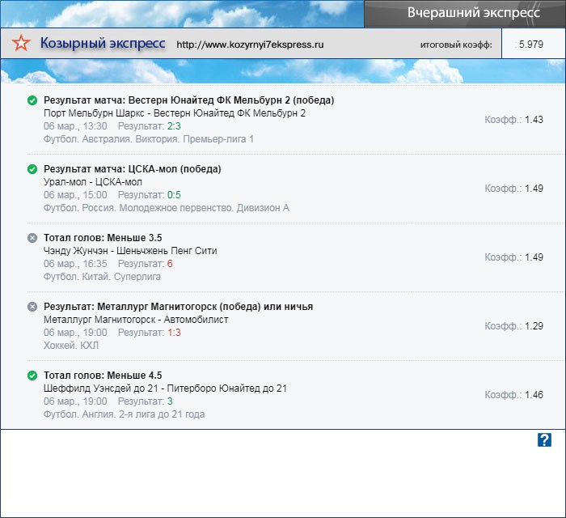
Task: Click green checkmark beside ЦСКА-мол bet
Action: (x=32, y=169)
